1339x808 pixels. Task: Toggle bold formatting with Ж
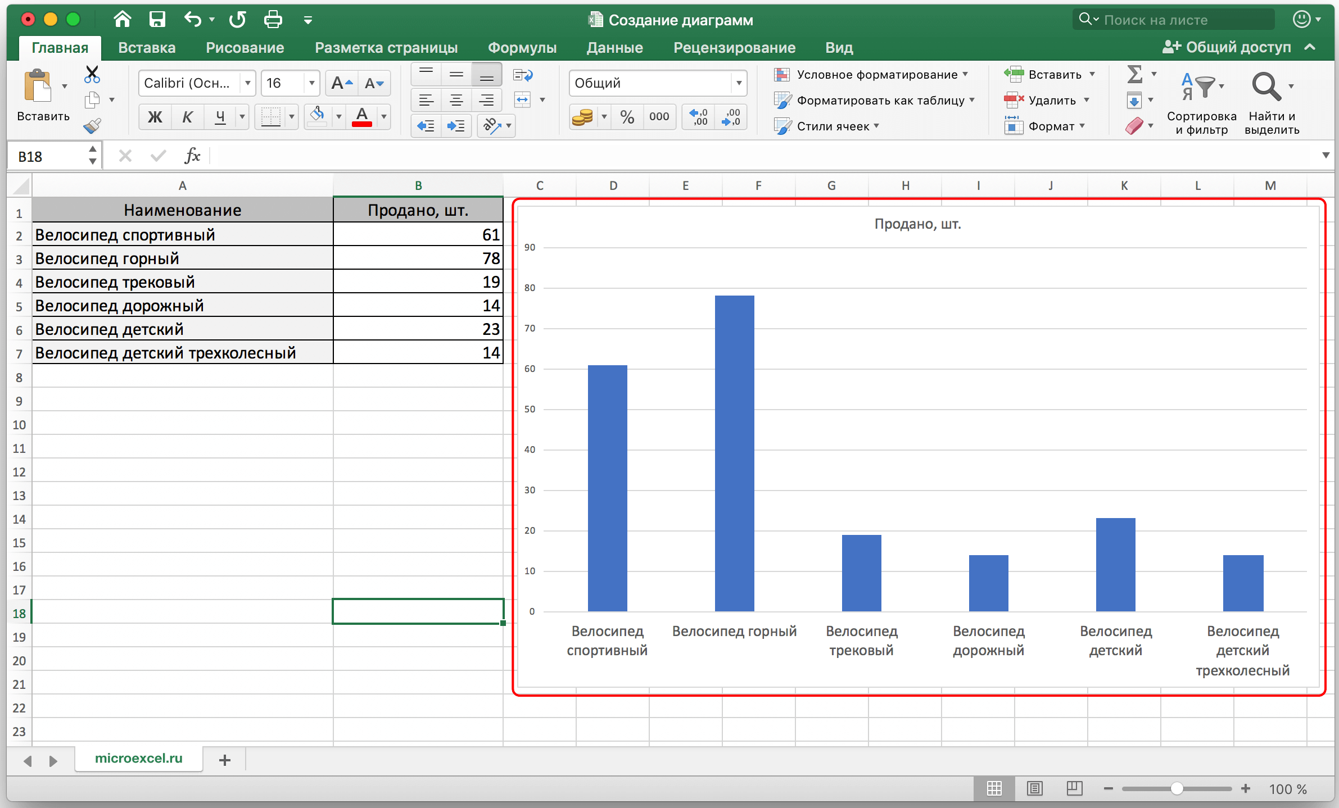point(155,117)
